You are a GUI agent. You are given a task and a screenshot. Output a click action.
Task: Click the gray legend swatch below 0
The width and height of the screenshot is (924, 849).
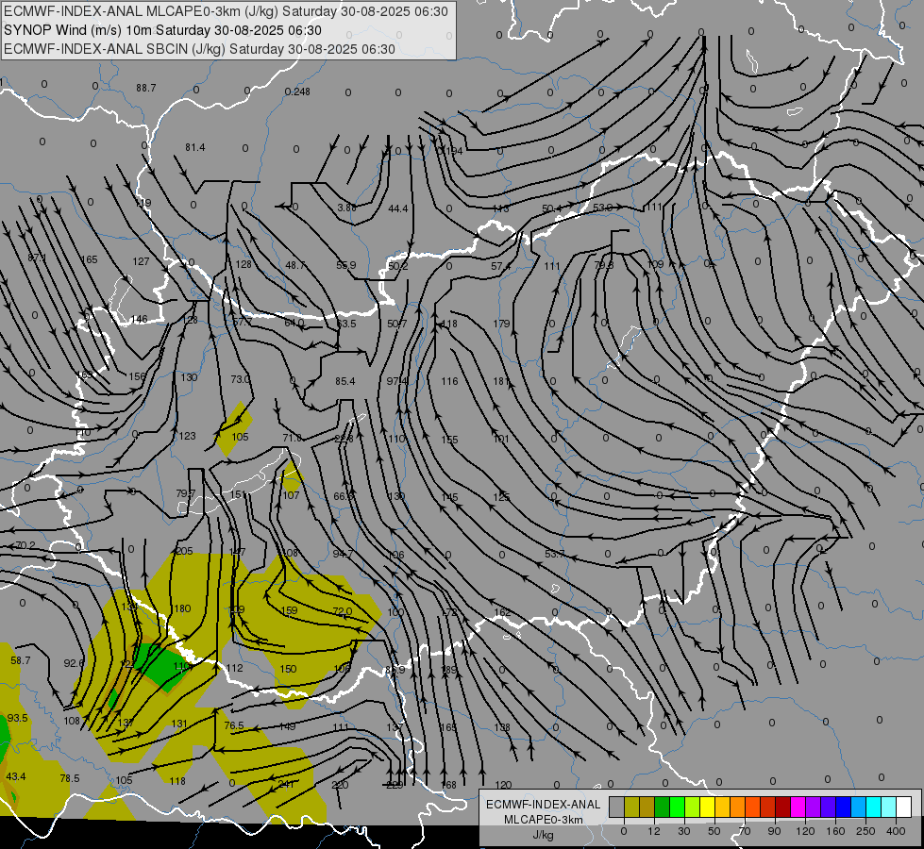pyautogui.click(x=617, y=807)
